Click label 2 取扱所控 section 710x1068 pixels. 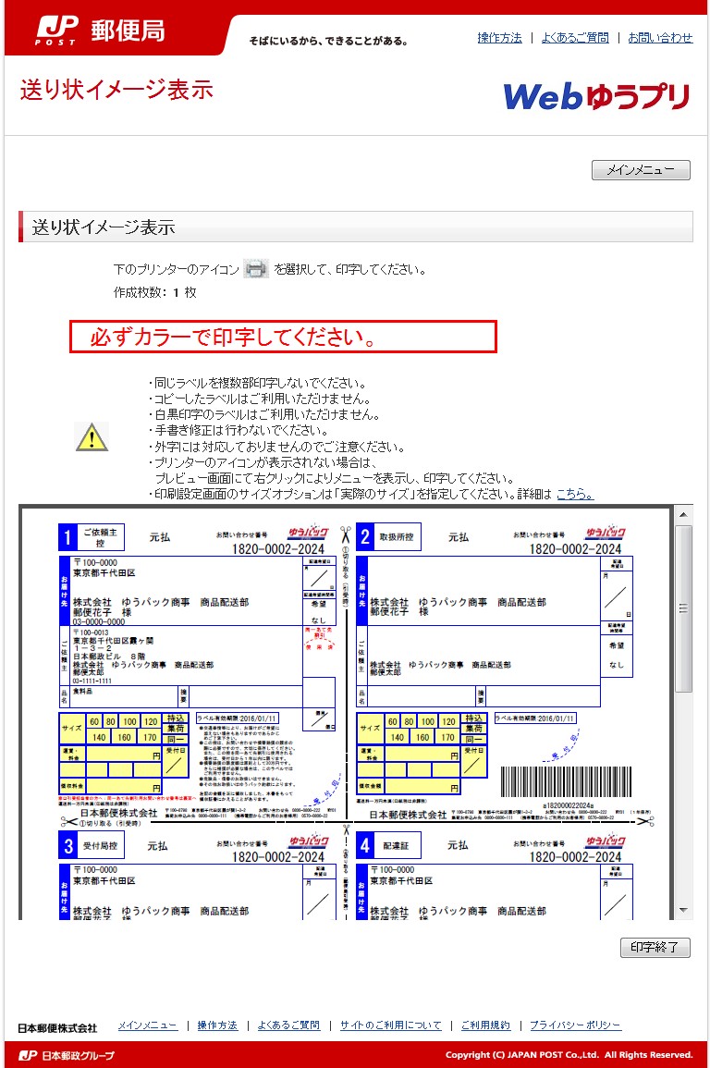point(389,536)
